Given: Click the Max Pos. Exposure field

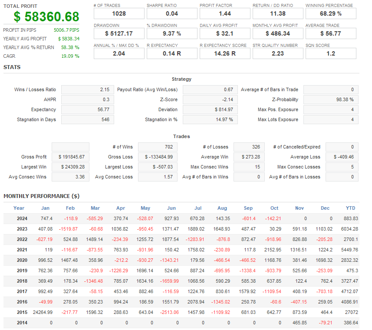Looking at the screenshot, I should 331,109.
